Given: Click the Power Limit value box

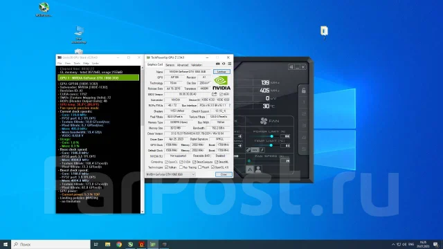Looking at the screenshot, I should pyautogui.click(x=285, y=136).
